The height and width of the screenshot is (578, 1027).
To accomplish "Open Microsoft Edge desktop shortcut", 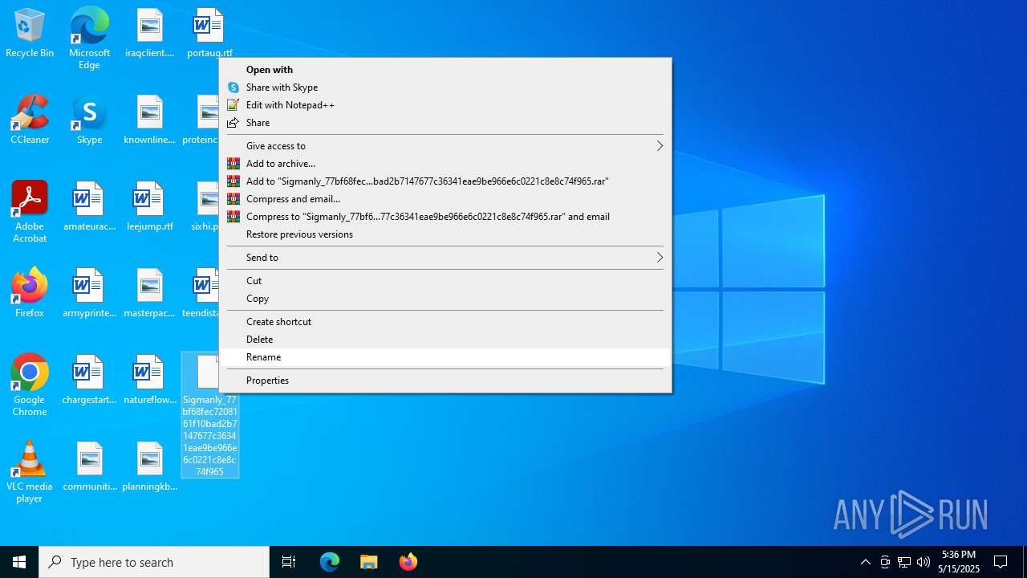I will click(89, 38).
